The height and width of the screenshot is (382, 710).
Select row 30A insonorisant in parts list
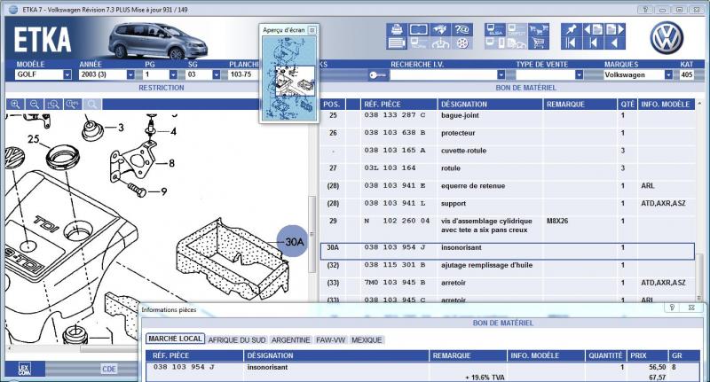coord(507,252)
